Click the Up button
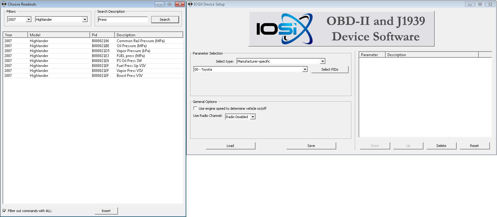Viewport: 497px width, 217px height. click(x=408, y=146)
